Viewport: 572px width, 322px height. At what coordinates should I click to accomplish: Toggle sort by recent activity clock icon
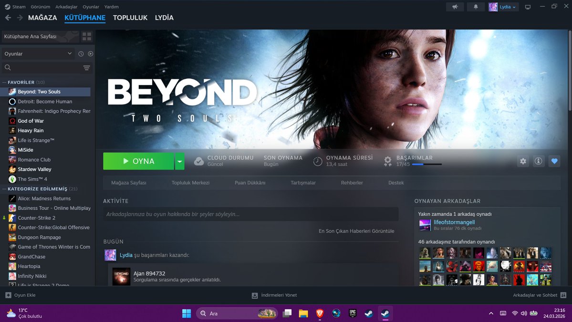tap(81, 53)
